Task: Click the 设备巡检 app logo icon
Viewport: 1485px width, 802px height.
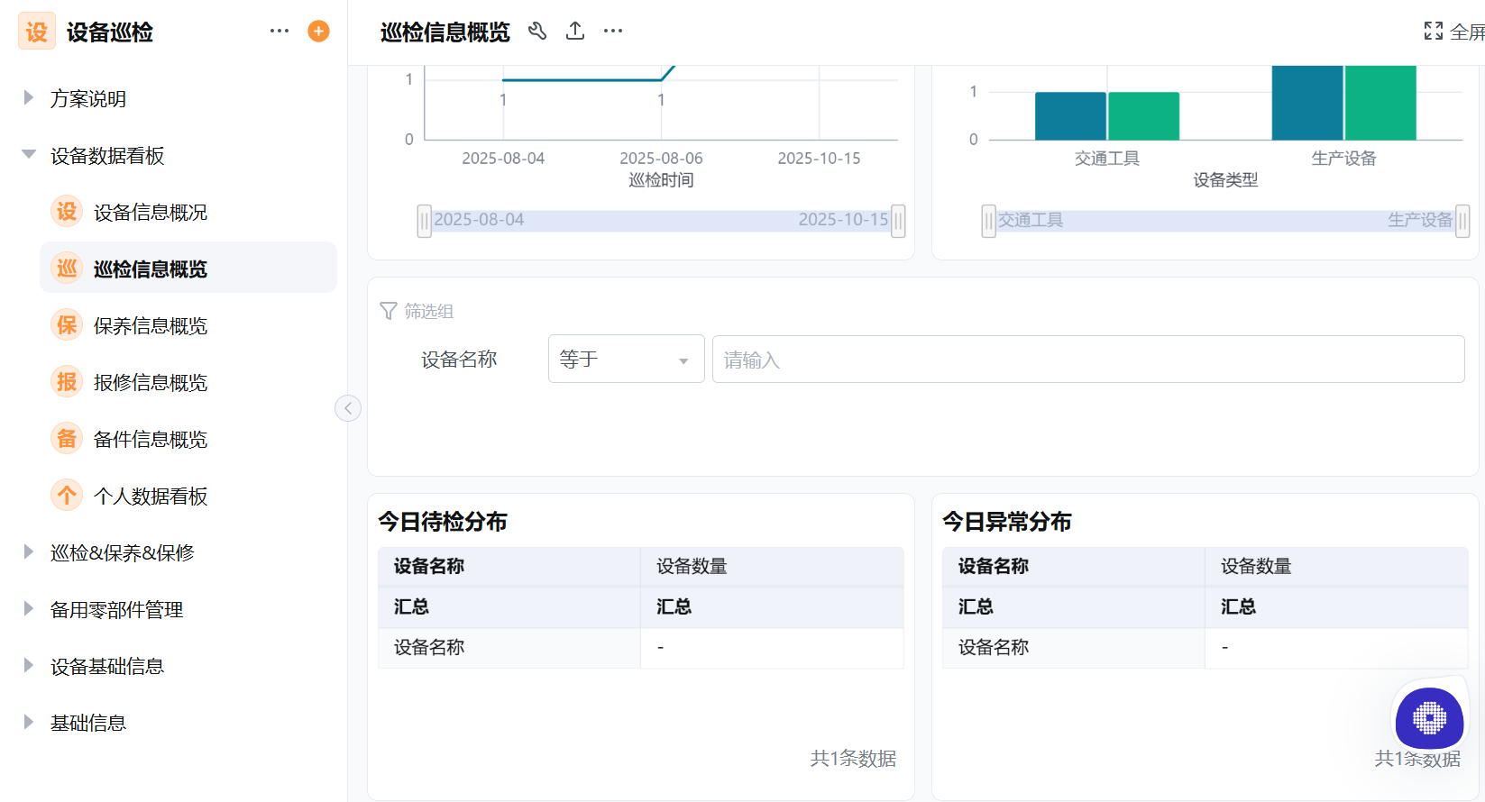Action: (37, 32)
